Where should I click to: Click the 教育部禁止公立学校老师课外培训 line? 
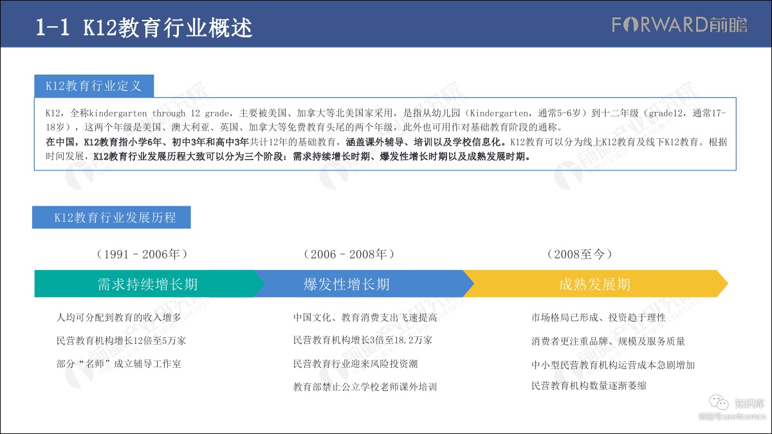click(x=365, y=387)
